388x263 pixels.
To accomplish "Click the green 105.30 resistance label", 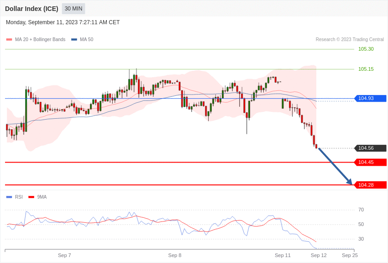I will 366,49.
